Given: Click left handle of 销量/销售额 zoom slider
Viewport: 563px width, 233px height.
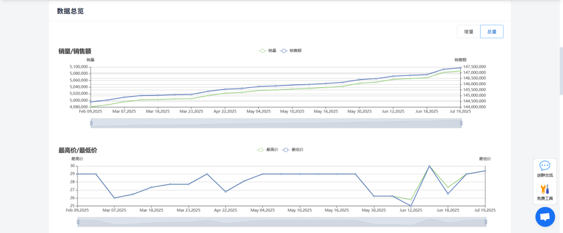Looking at the screenshot, I should tap(91, 123).
